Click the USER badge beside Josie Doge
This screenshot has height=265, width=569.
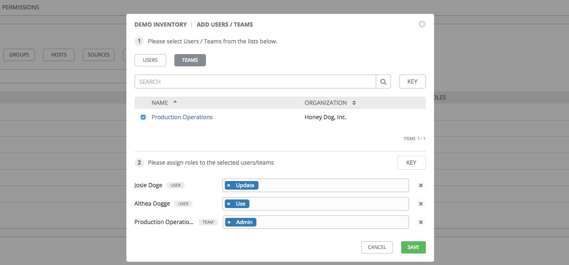(x=176, y=186)
